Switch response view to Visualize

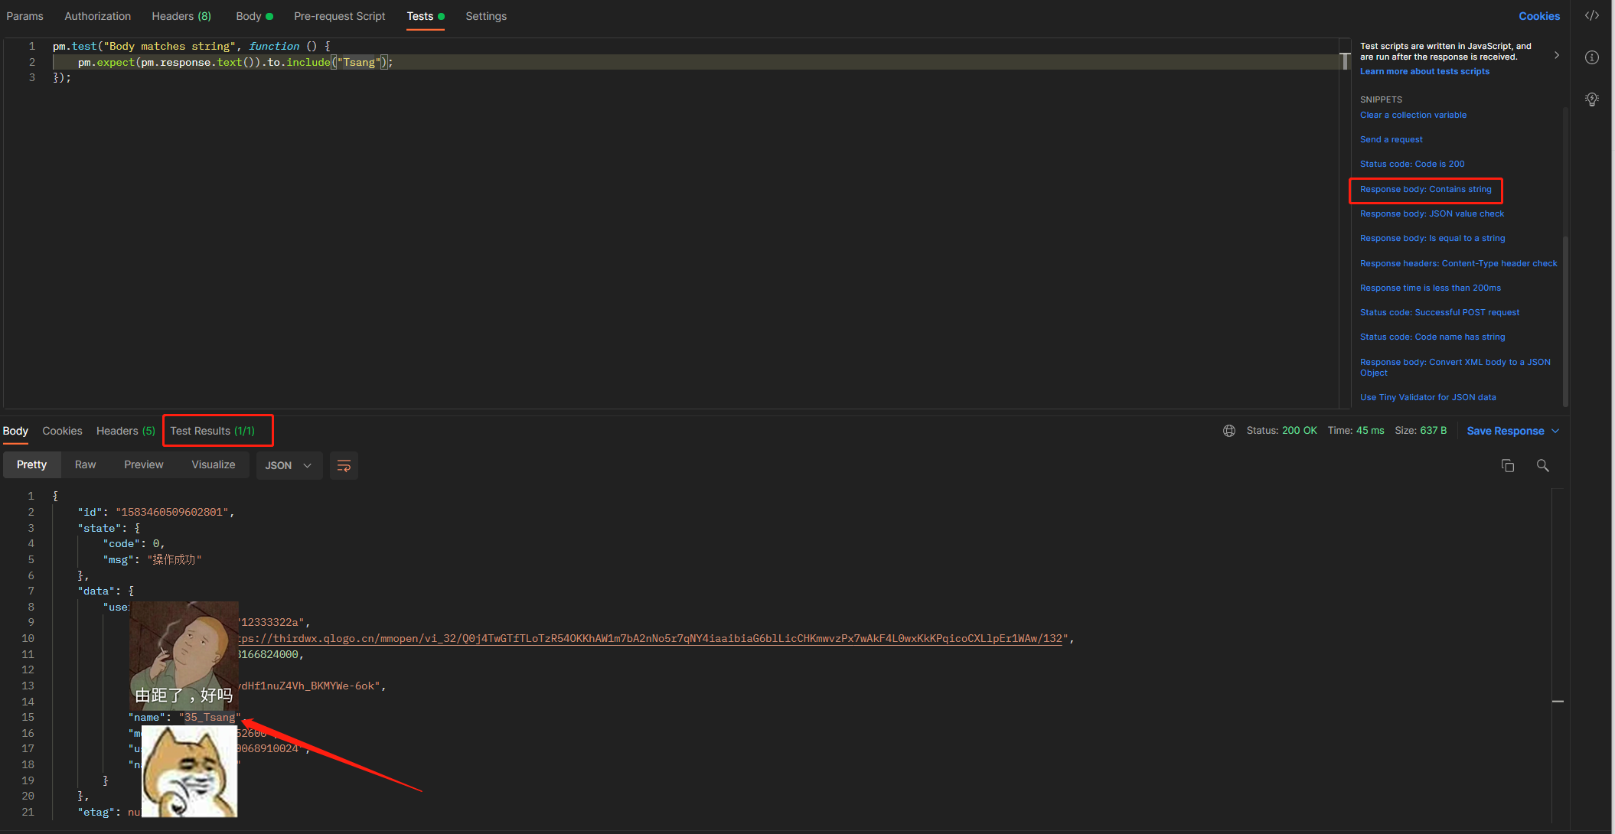point(213,464)
